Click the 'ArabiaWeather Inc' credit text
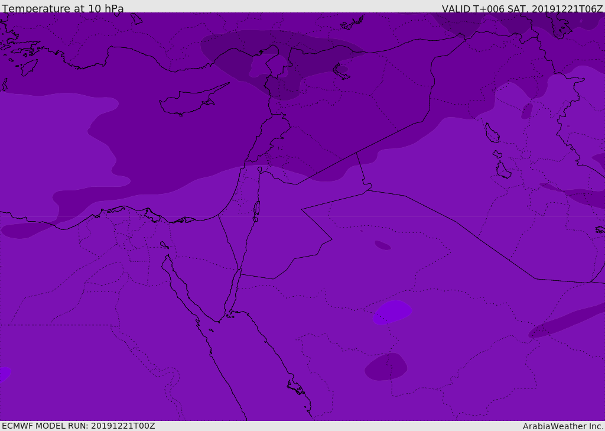605x431 pixels. (x=563, y=426)
